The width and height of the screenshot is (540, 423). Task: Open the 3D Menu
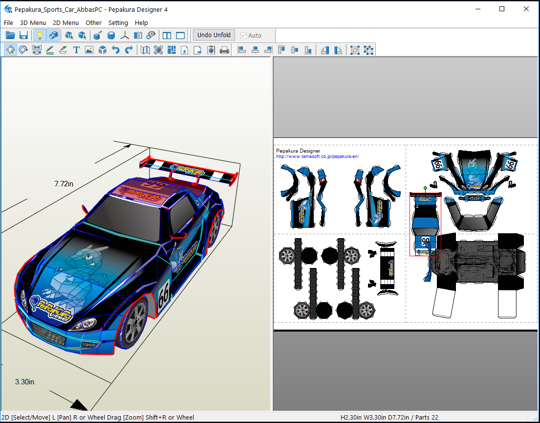pyautogui.click(x=33, y=23)
